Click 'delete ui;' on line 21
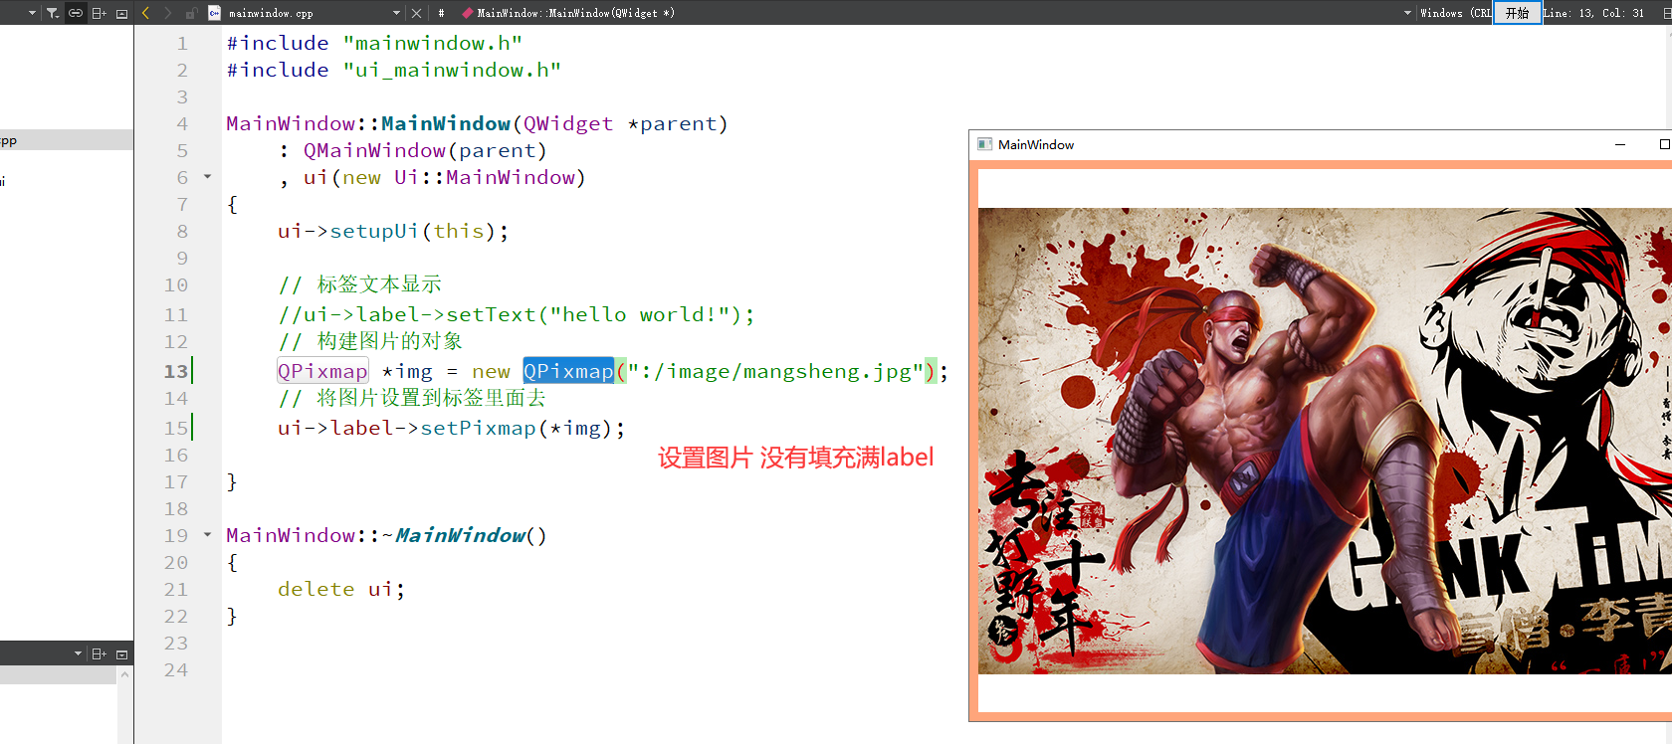Image resolution: width=1672 pixels, height=744 pixels. coord(341,589)
